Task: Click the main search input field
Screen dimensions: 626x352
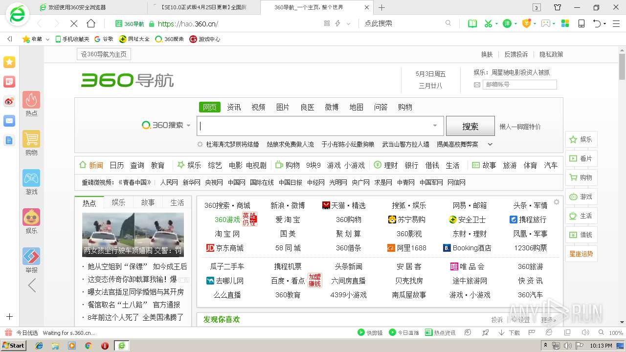Action: [320, 126]
